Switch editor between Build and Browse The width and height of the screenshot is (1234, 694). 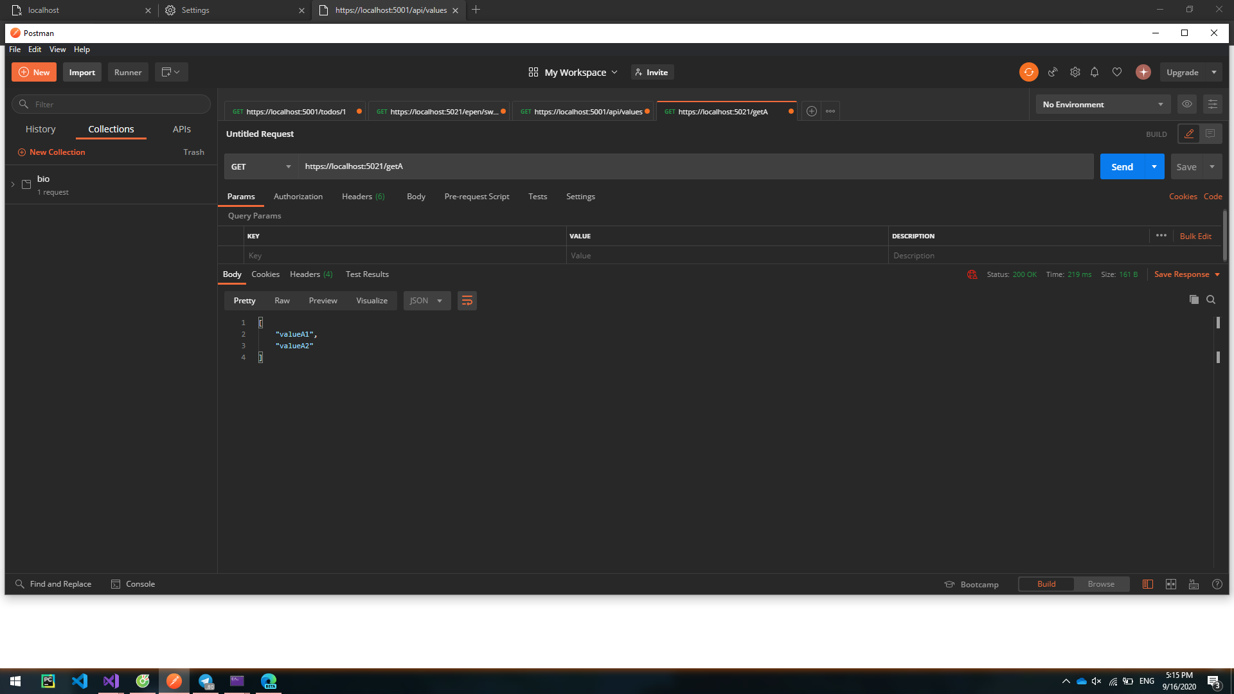pyautogui.click(x=1100, y=584)
